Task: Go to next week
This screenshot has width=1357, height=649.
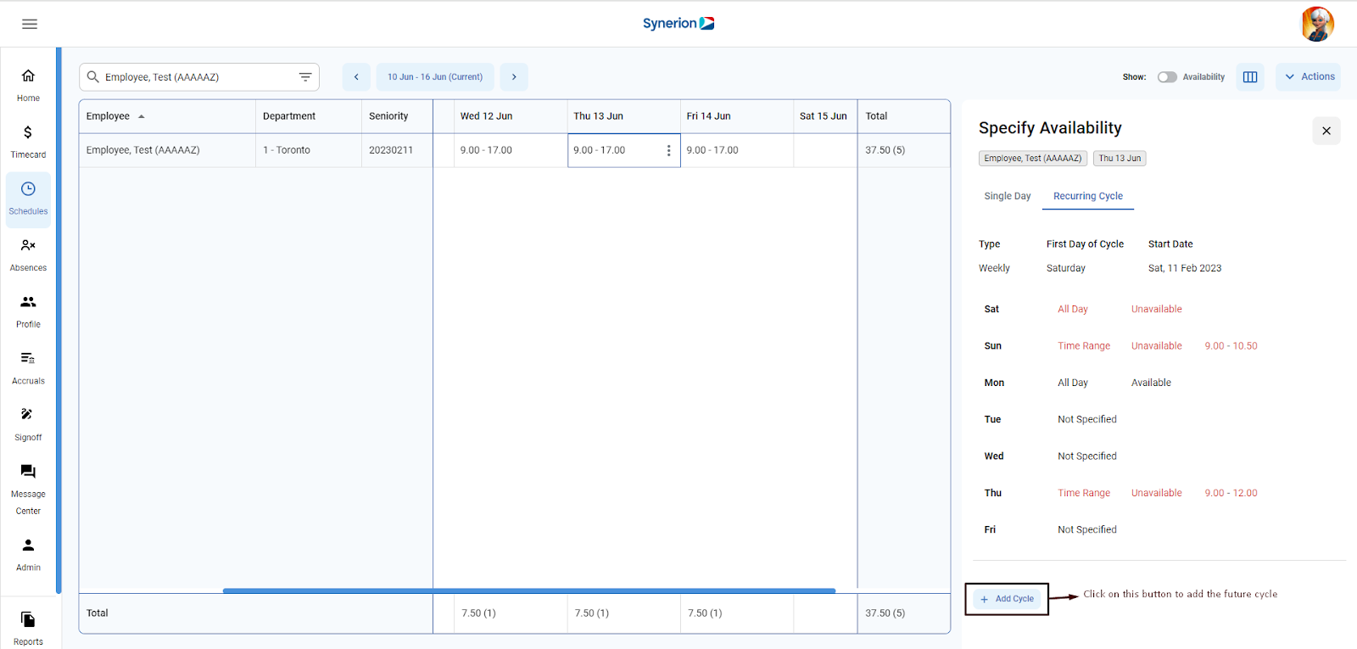Action: point(514,76)
